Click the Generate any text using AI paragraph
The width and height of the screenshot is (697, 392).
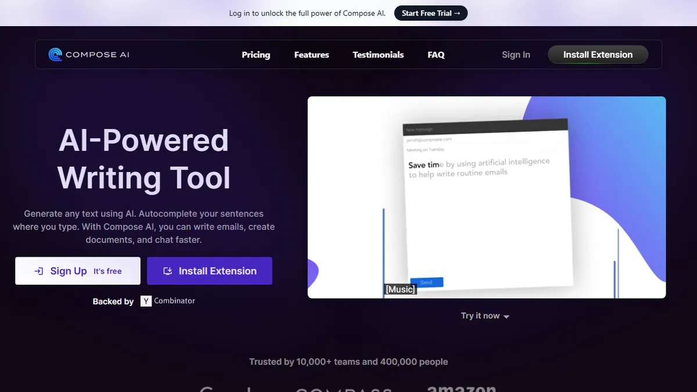coord(144,226)
